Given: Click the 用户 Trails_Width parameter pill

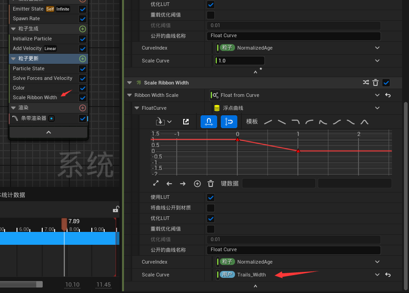Looking at the screenshot, I should [x=227, y=275].
